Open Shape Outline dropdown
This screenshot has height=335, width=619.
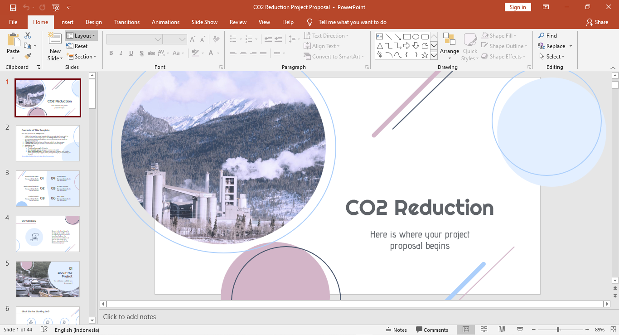pos(505,46)
